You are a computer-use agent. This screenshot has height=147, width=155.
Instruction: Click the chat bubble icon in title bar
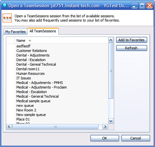pos(5,5)
